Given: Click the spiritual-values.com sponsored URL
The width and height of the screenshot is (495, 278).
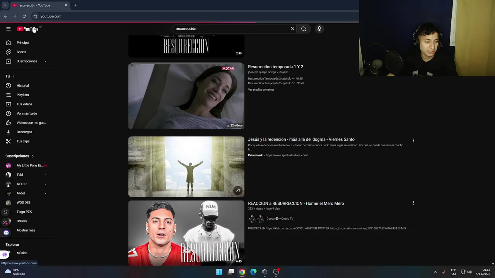Looking at the screenshot, I should [287, 155].
